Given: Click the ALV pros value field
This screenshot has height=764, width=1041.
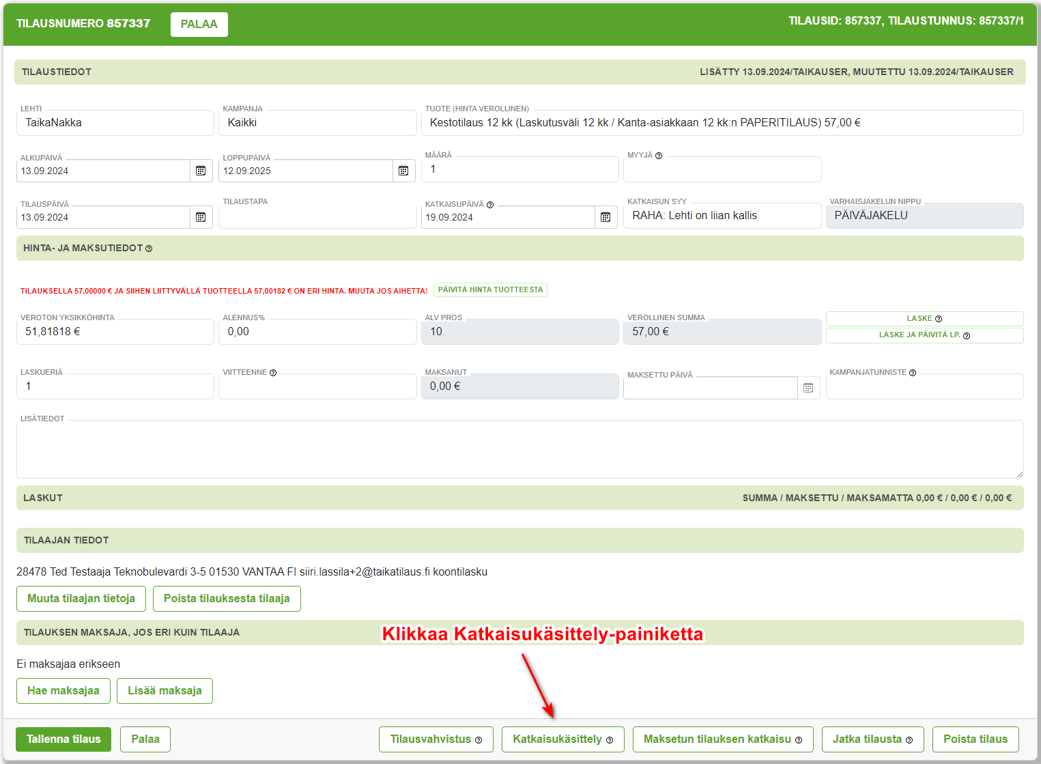Looking at the screenshot, I should point(520,332).
